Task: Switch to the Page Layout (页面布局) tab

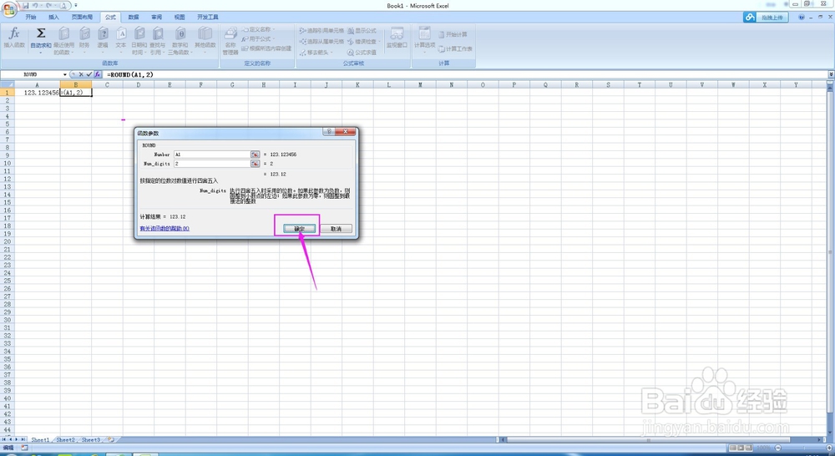Action: point(82,17)
